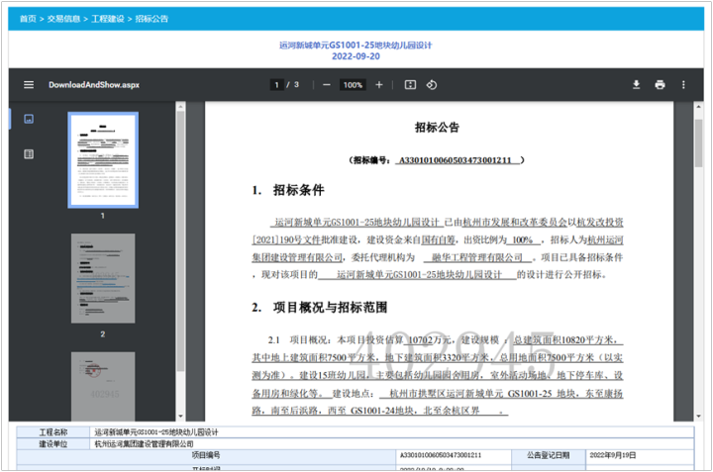The width and height of the screenshot is (713, 472).
Task: Click the 融华工程管理有限公司 text in the document
Action: 477,257
